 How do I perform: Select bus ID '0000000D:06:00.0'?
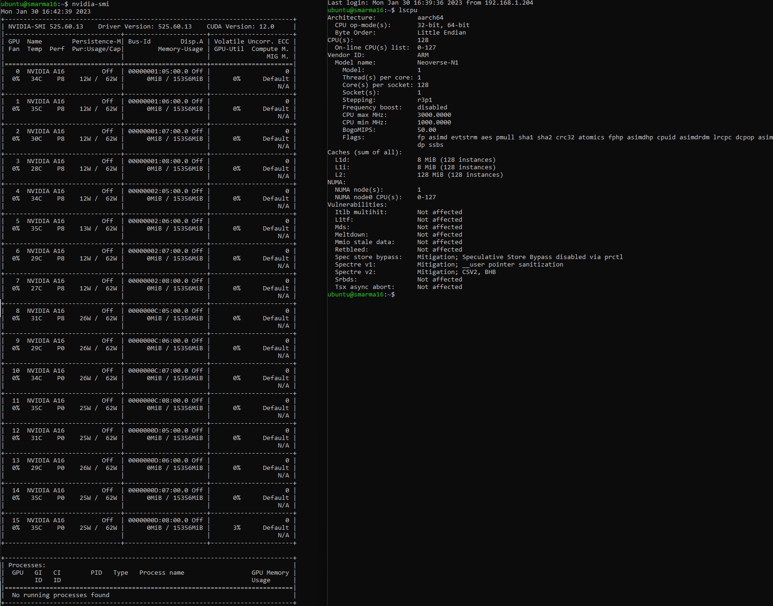[158, 460]
